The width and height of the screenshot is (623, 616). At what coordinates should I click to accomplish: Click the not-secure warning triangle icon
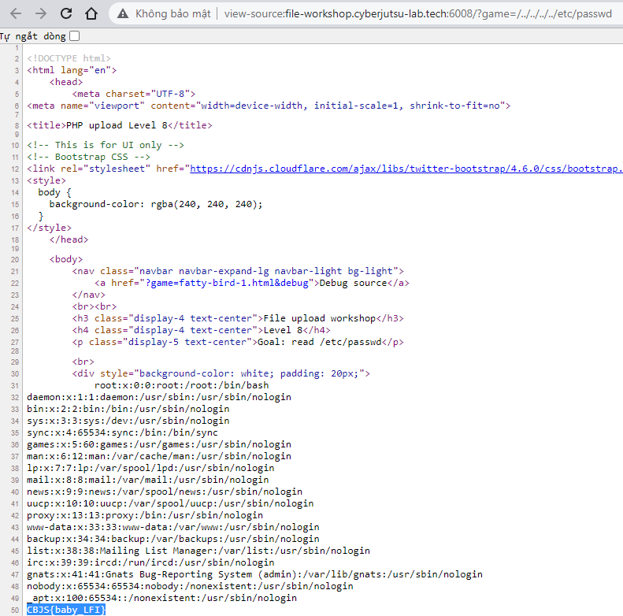(123, 14)
